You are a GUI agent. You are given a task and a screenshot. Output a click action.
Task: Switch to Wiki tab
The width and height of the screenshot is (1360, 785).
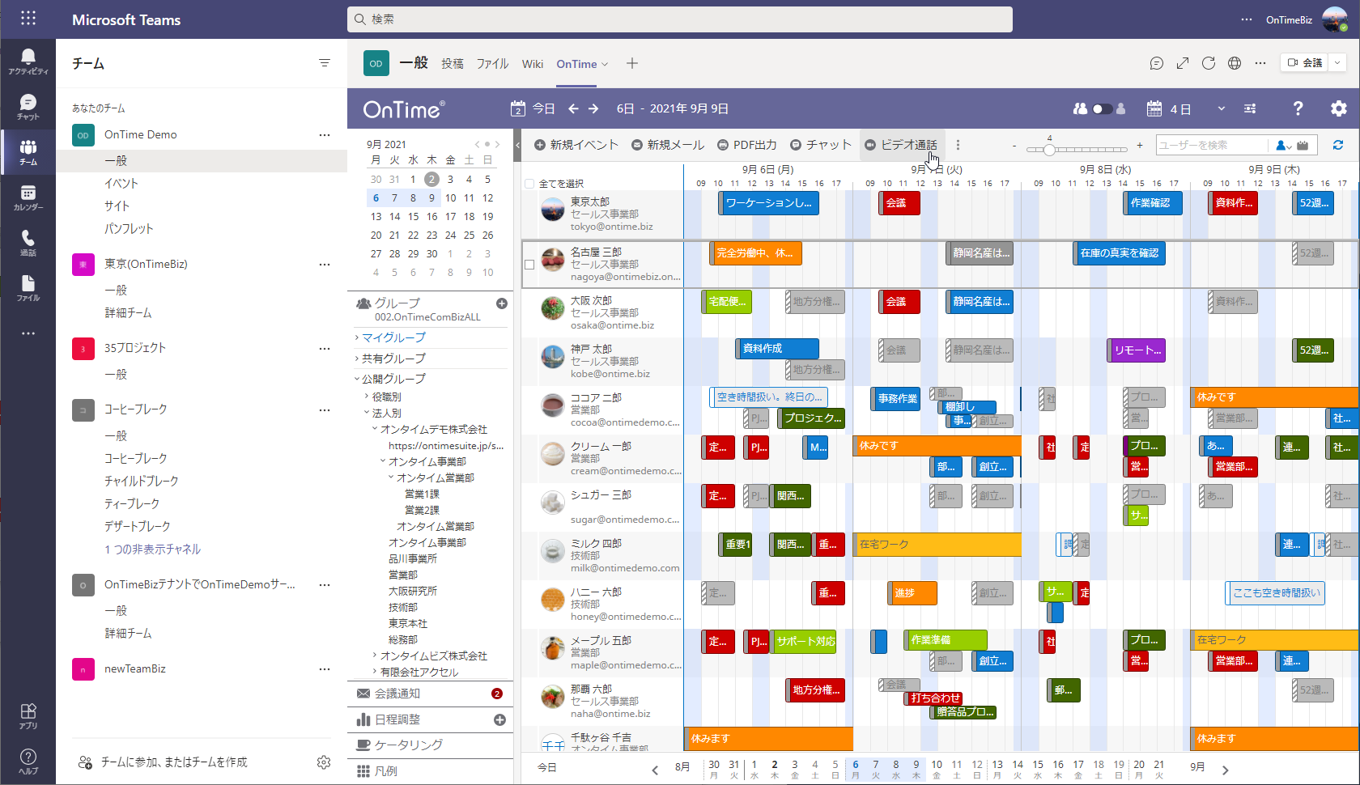(533, 64)
